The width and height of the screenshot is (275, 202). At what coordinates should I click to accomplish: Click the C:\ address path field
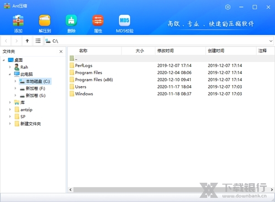(156, 41)
